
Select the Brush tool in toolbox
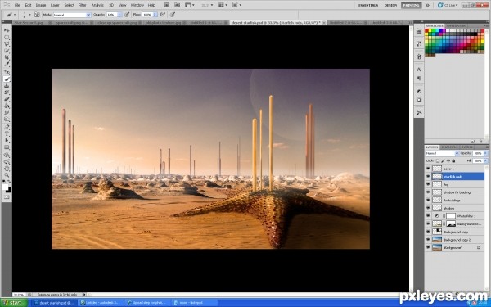coord(7,79)
